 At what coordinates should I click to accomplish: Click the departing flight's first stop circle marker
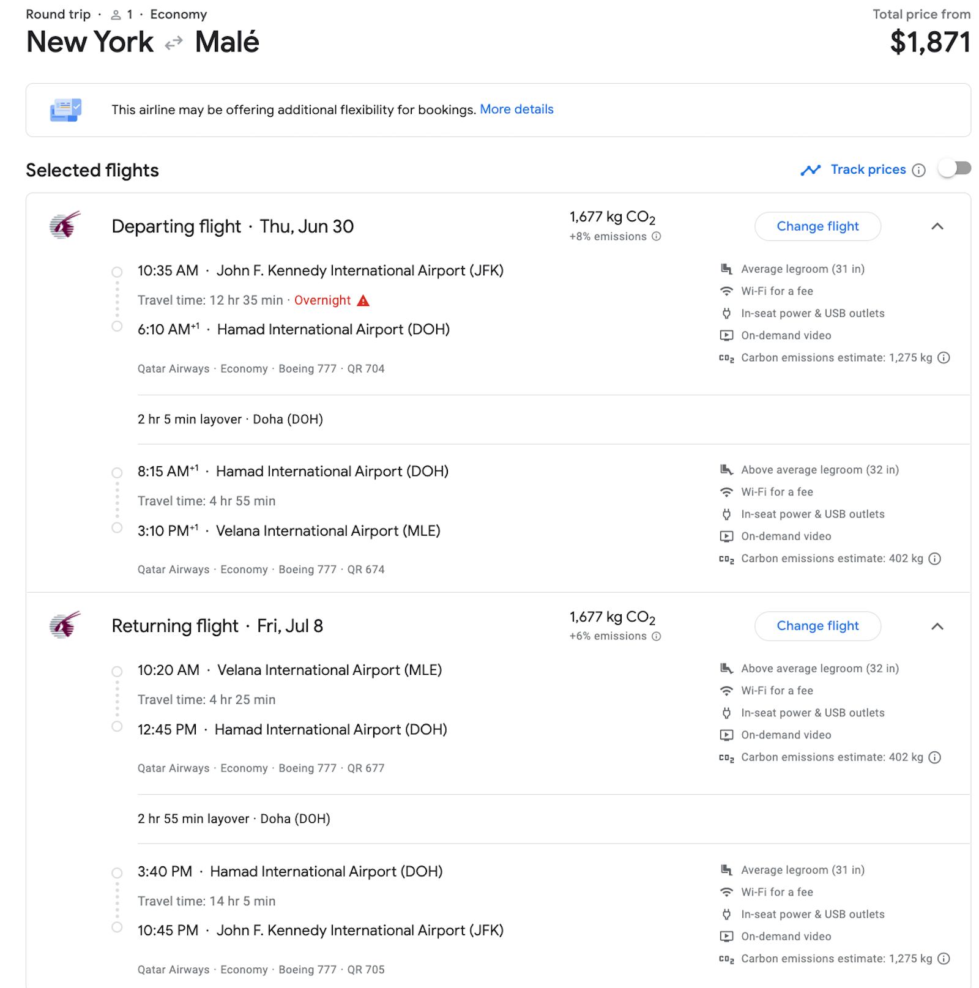[117, 270]
